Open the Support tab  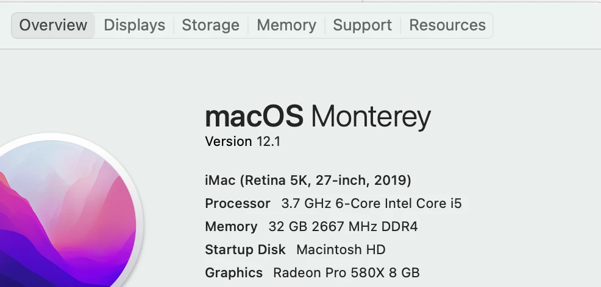pos(362,26)
